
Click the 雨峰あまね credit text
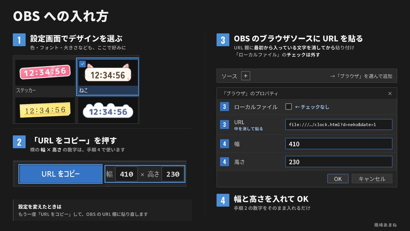[386, 225]
